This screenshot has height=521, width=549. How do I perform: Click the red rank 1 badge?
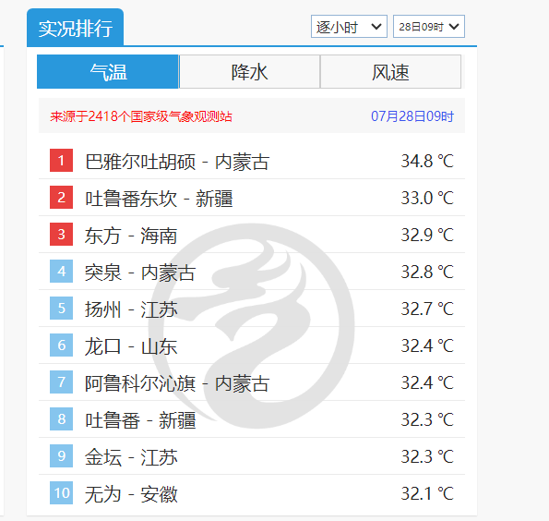tap(61, 160)
